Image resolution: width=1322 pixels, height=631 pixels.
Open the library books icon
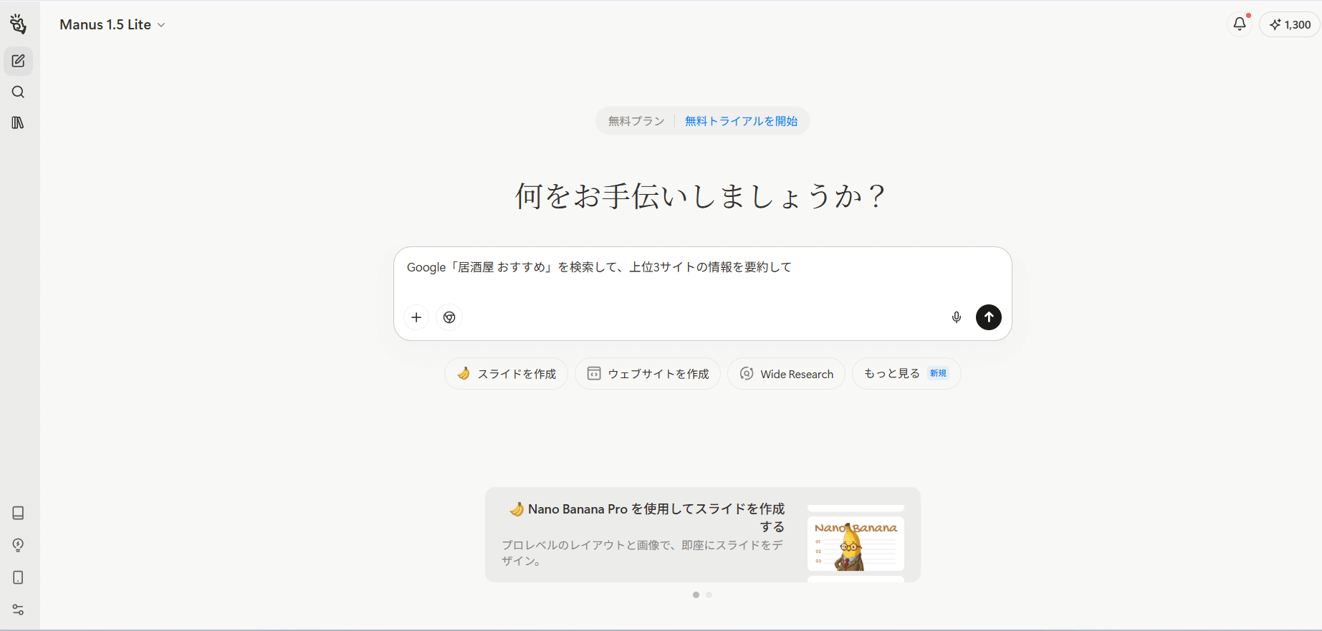tap(19, 123)
